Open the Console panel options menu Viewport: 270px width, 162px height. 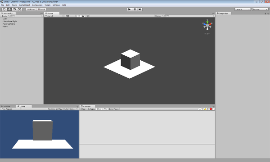213,107
